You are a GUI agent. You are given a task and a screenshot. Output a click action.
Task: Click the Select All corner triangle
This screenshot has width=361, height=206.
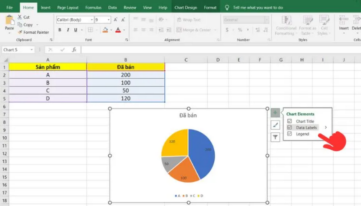click(x=6, y=60)
